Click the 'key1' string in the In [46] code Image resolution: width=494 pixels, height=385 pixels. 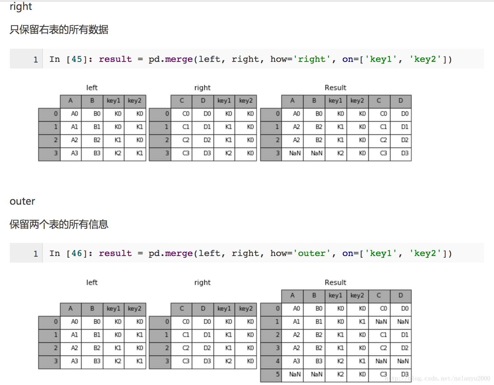pyautogui.click(x=381, y=253)
